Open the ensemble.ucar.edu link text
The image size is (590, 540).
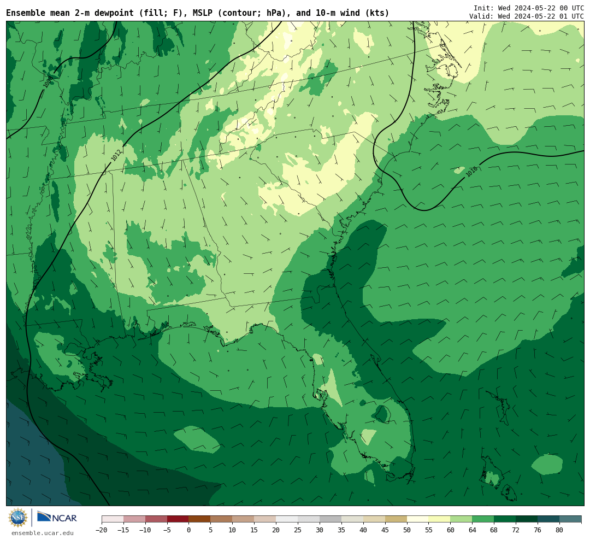pos(43,533)
